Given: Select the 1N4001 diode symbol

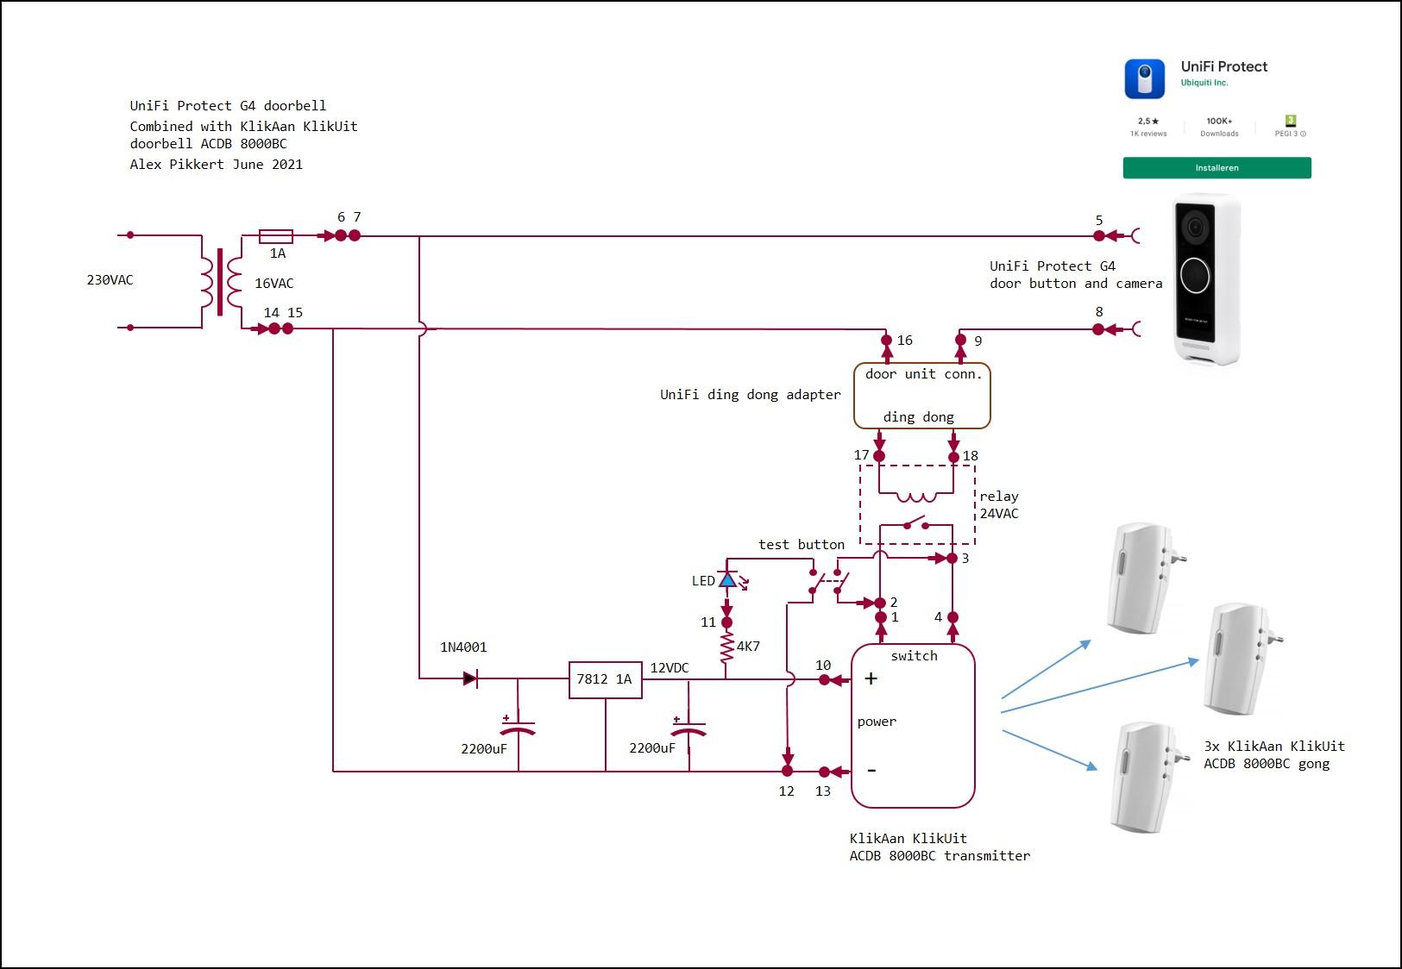Looking at the screenshot, I should [470, 679].
